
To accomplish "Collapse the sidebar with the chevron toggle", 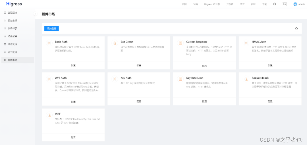I will 35,14.
